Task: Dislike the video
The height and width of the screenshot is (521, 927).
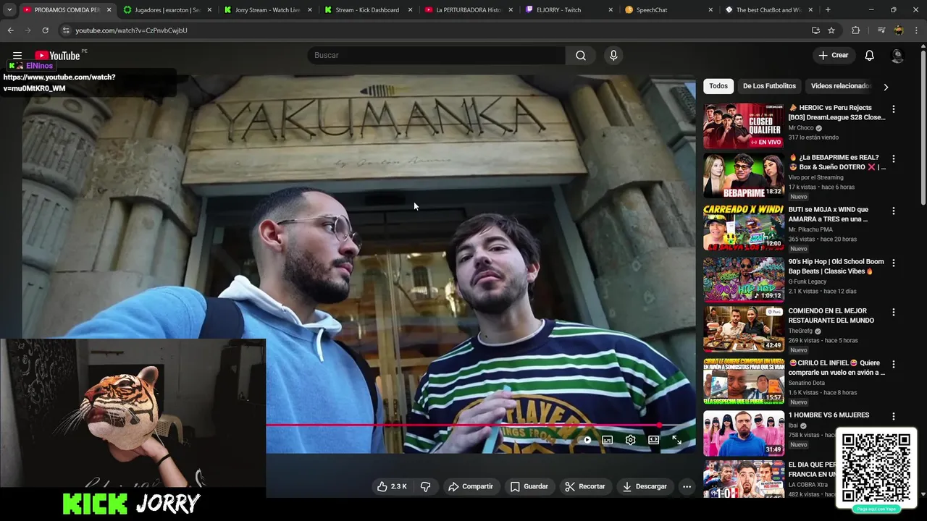Action: pyautogui.click(x=426, y=486)
